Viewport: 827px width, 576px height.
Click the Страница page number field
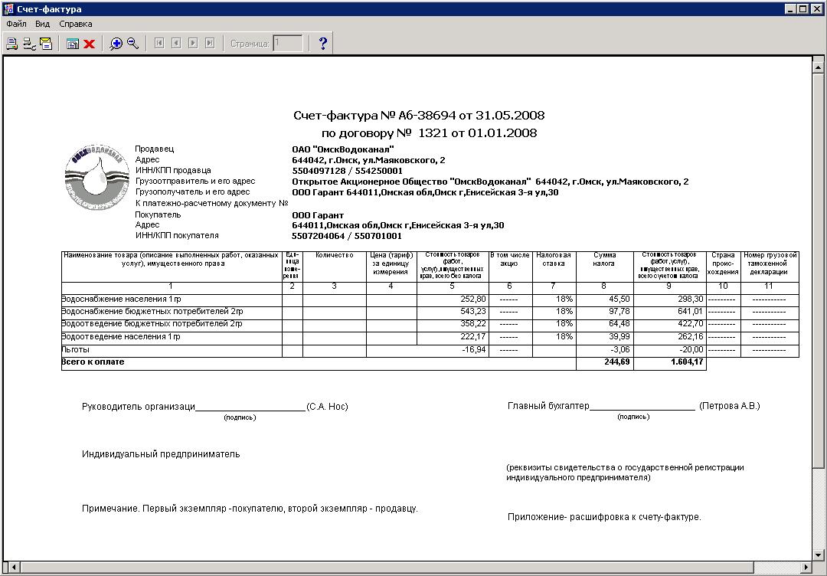tap(288, 44)
